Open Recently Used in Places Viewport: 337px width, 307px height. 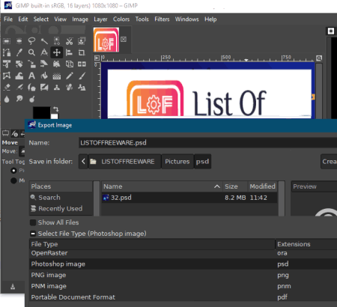60,209
